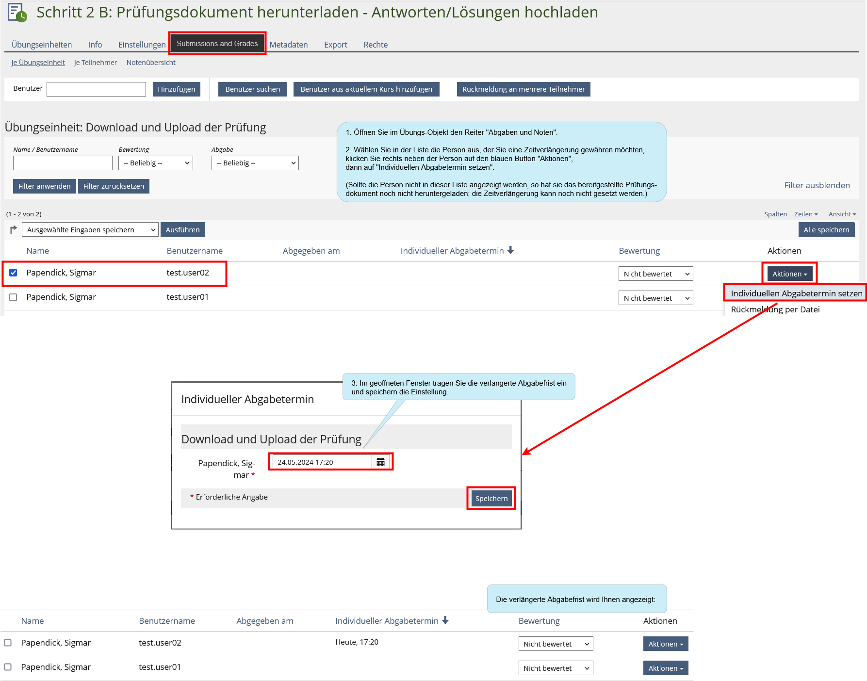Select 'Individuellen Abgabetermin setzen' menu entry

click(796, 293)
